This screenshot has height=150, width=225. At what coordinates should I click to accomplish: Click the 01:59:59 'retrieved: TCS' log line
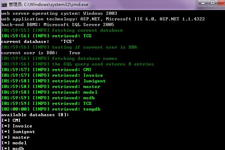tap(46, 104)
